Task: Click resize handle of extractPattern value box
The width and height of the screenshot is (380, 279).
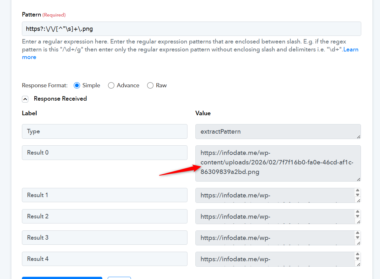Action: tap(358, 137)
